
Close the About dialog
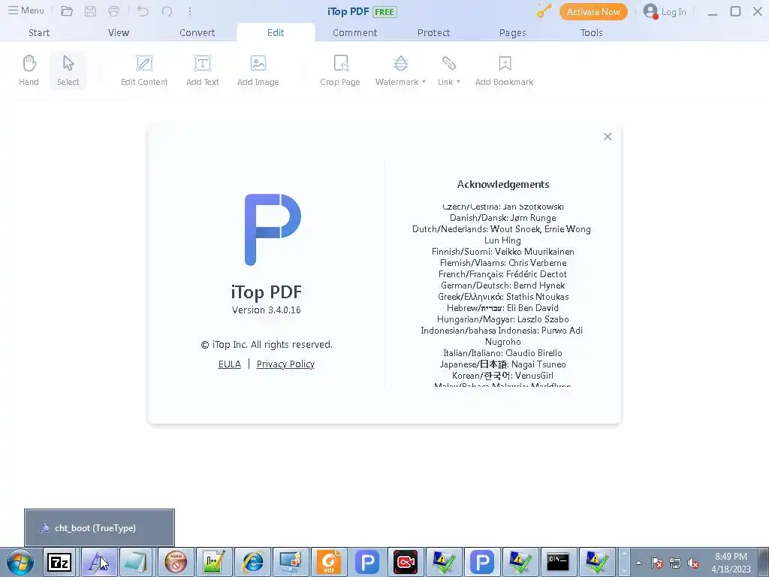[608, 137]
